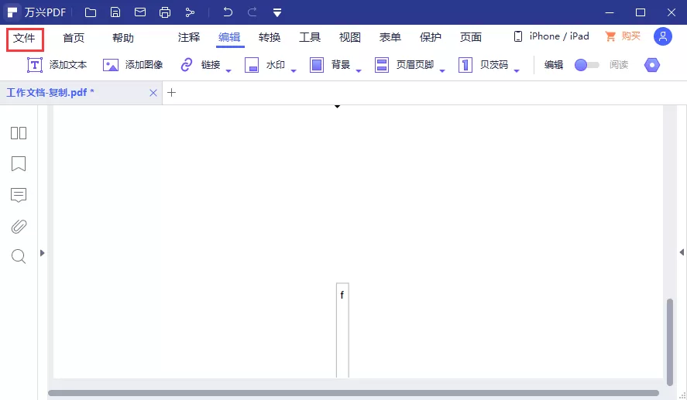The image size is (687, 400).
Task: Add a new tab with plus button
Action: pos(172,92)
